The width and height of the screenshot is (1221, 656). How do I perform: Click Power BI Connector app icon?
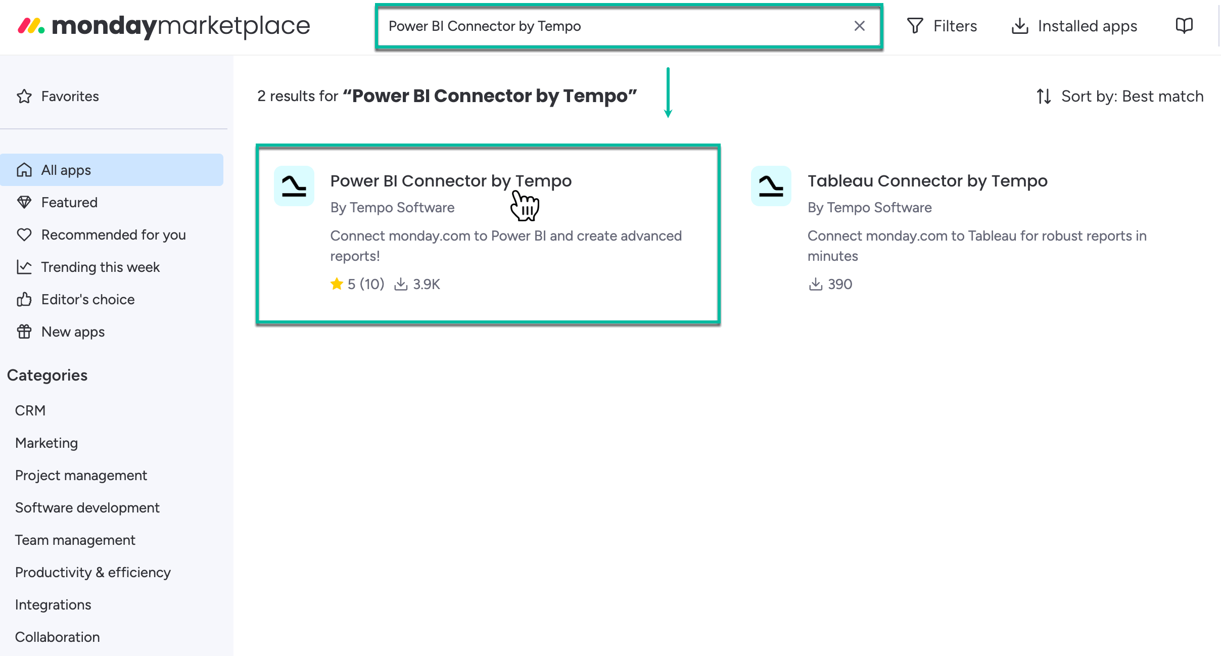click(294, 186)
